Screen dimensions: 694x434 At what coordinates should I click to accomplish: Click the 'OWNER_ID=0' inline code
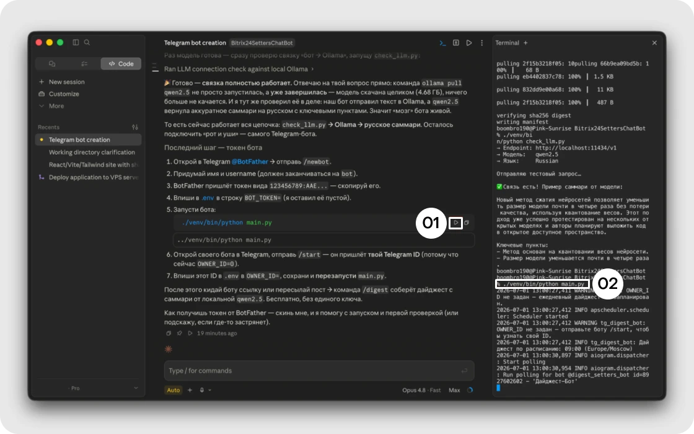216,264
